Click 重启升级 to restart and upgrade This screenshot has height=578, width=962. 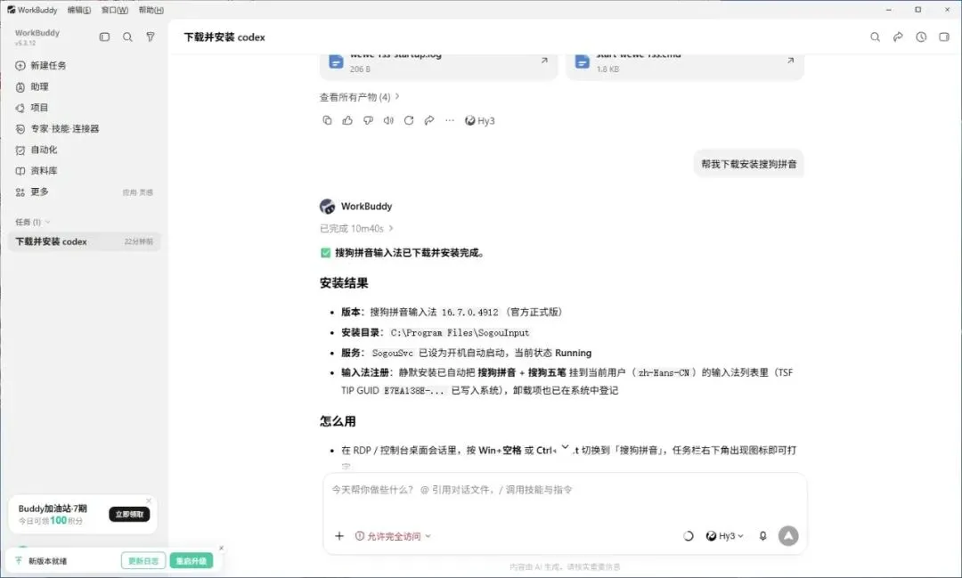tap(192, 561)
